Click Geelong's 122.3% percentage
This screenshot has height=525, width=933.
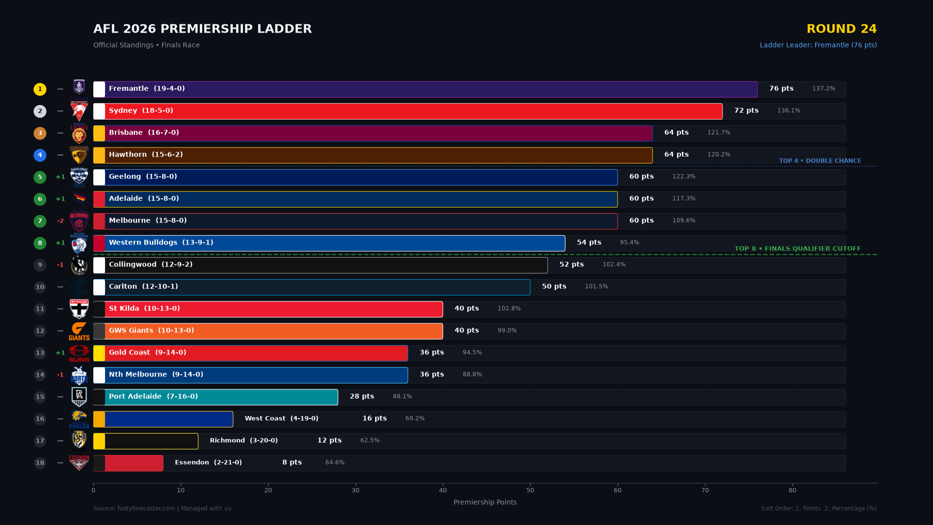point(684,176)
